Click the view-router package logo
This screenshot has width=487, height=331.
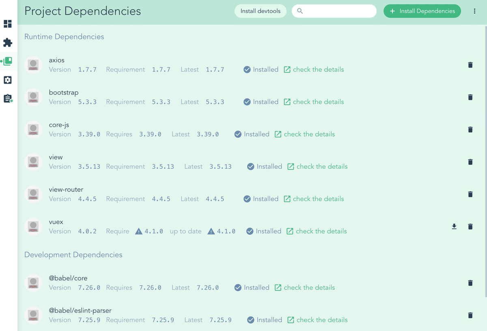33,194
